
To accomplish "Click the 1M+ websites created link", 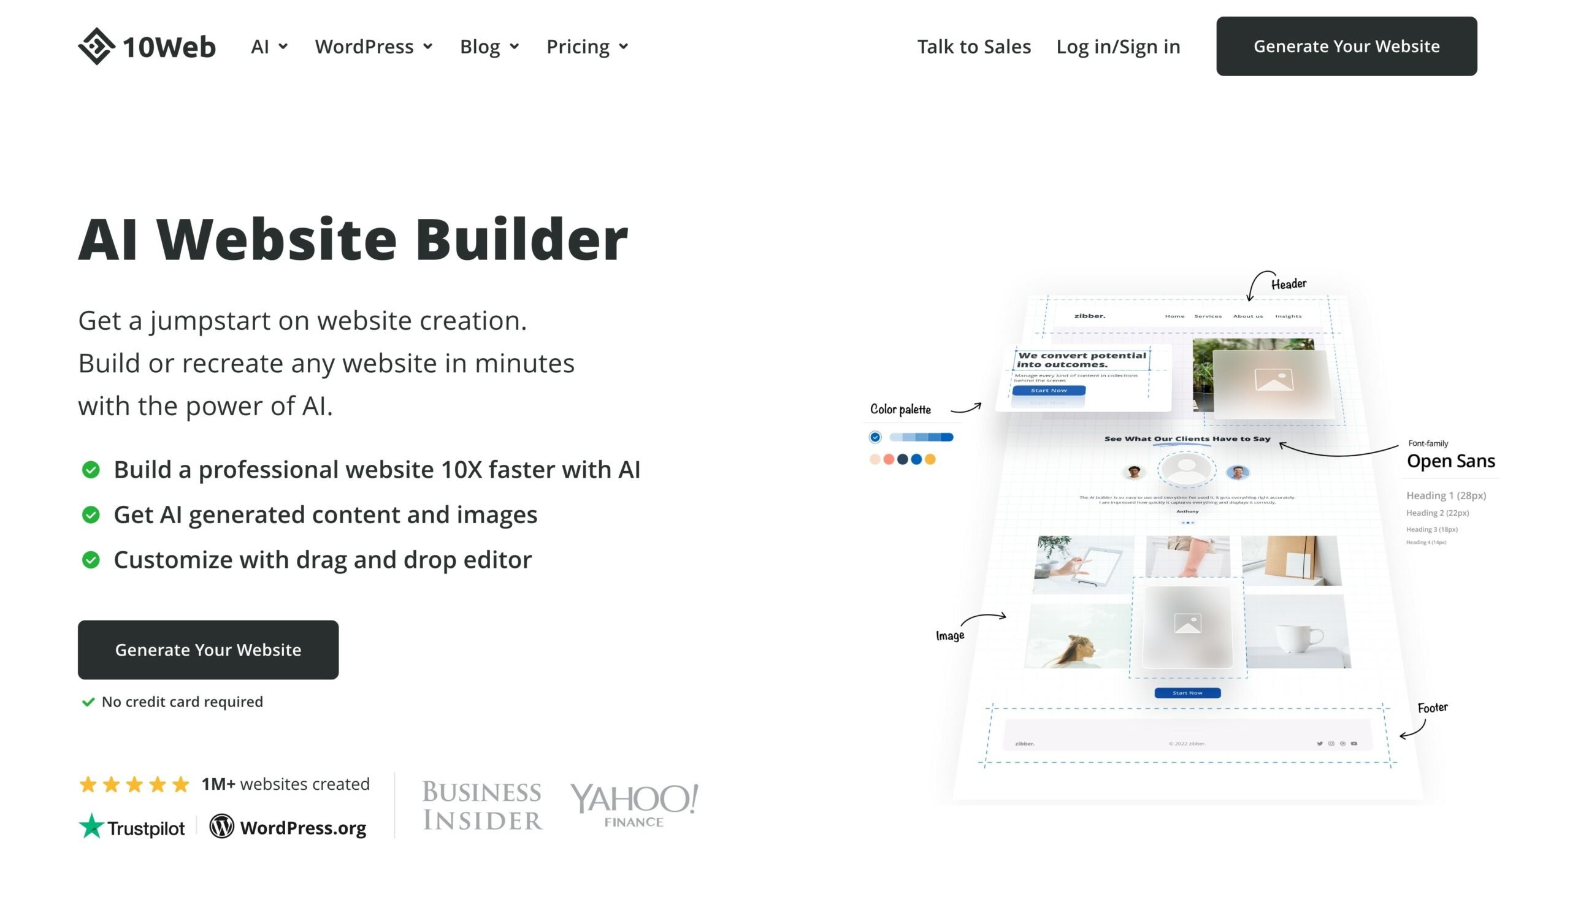I will [285, 784].
